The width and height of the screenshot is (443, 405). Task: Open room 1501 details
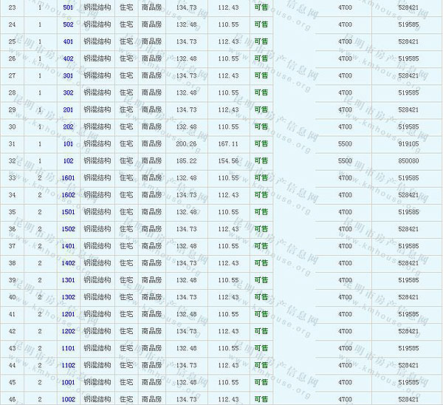(68, 212)
